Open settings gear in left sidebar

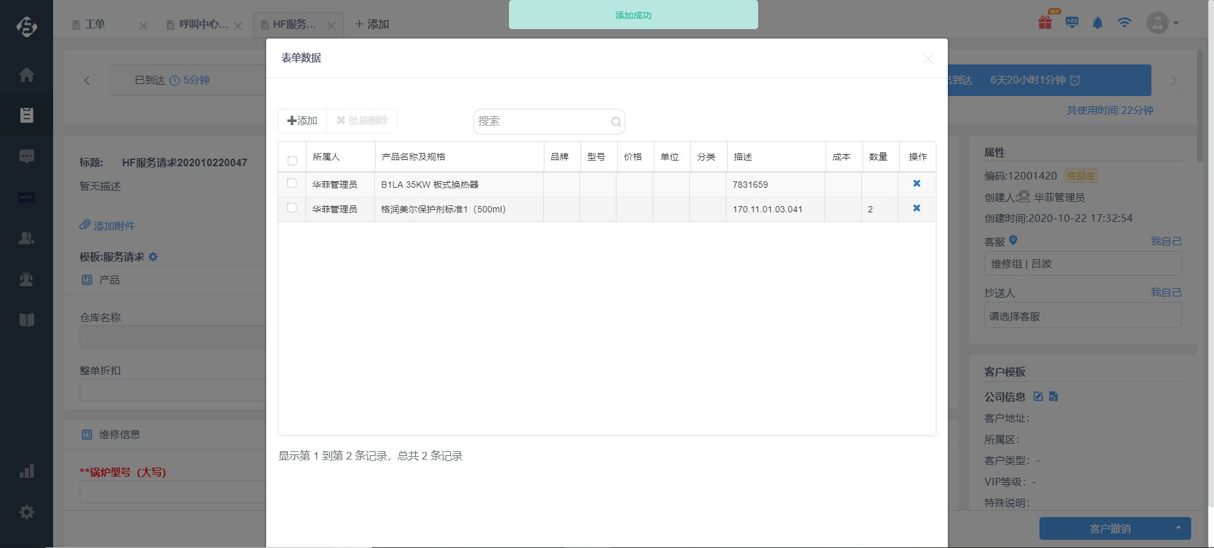tap(27, 512)
